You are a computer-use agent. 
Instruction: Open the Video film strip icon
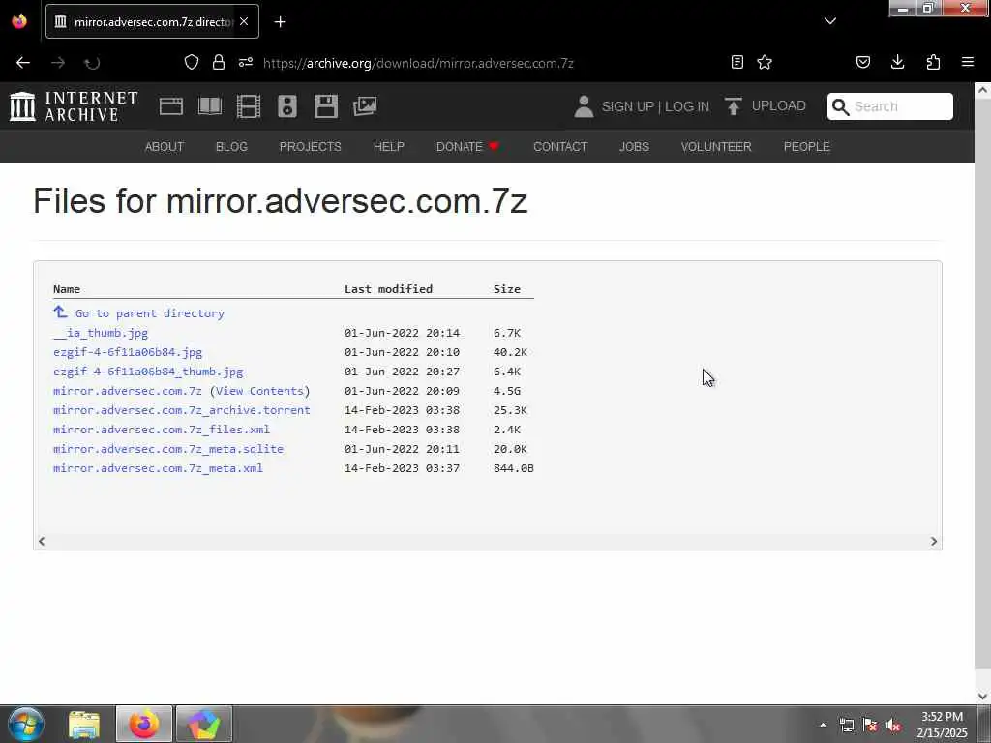(249, 106)
